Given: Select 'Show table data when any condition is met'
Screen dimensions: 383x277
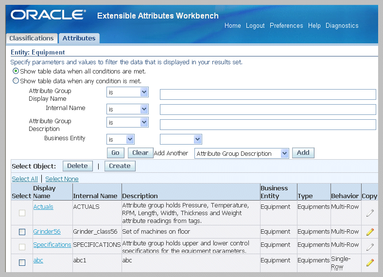Looking at the screenshot, I should 16,81.
